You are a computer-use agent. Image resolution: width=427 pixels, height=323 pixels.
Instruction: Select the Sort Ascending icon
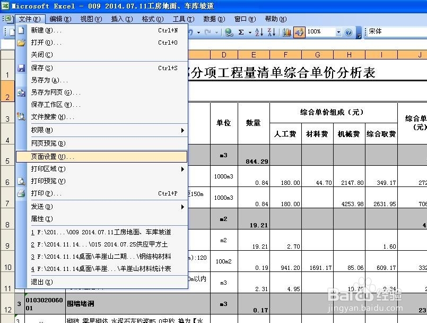click(259, 32)
